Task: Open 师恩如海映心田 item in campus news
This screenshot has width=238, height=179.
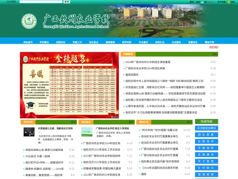Action: point(165,93)
